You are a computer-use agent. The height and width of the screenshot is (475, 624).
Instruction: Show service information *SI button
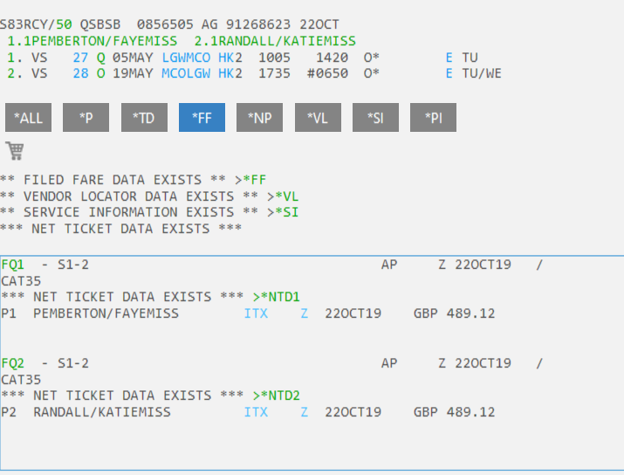(x=375, y=118)
